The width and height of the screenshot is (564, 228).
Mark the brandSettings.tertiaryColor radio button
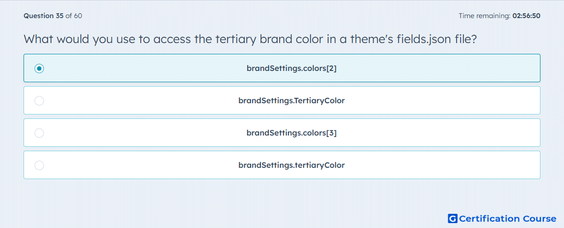point(39,165)
